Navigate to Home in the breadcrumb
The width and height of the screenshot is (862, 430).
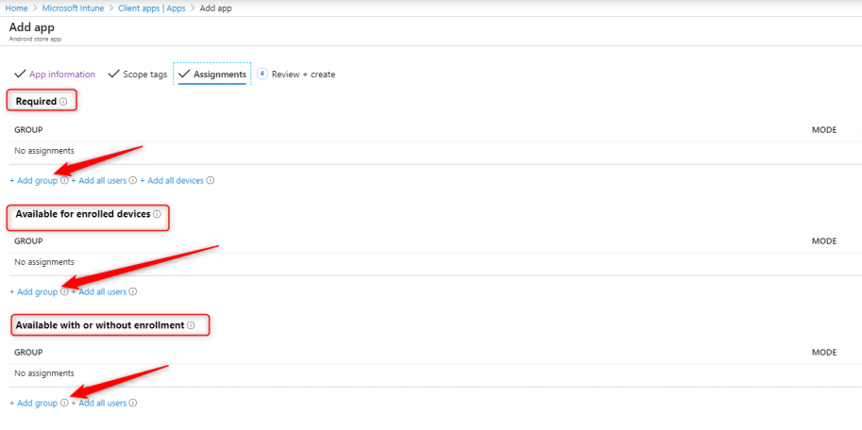point(16,8)
